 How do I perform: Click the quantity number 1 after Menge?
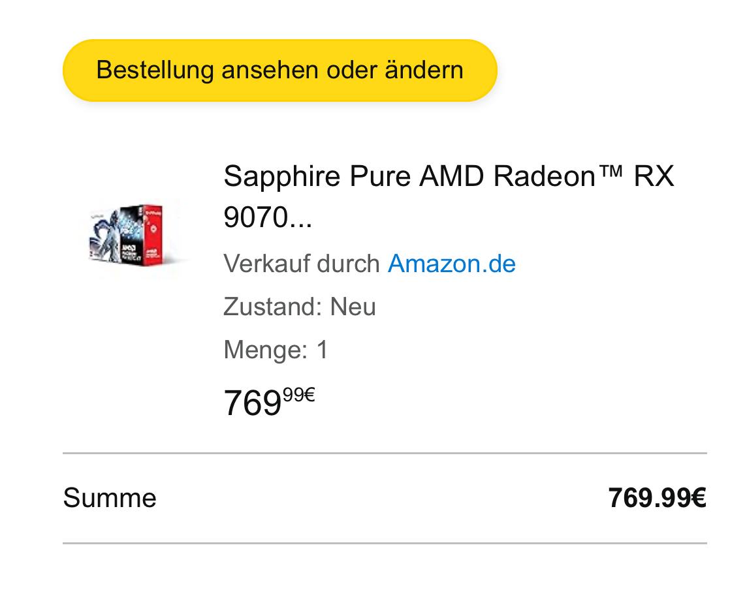tap(323, 350)
